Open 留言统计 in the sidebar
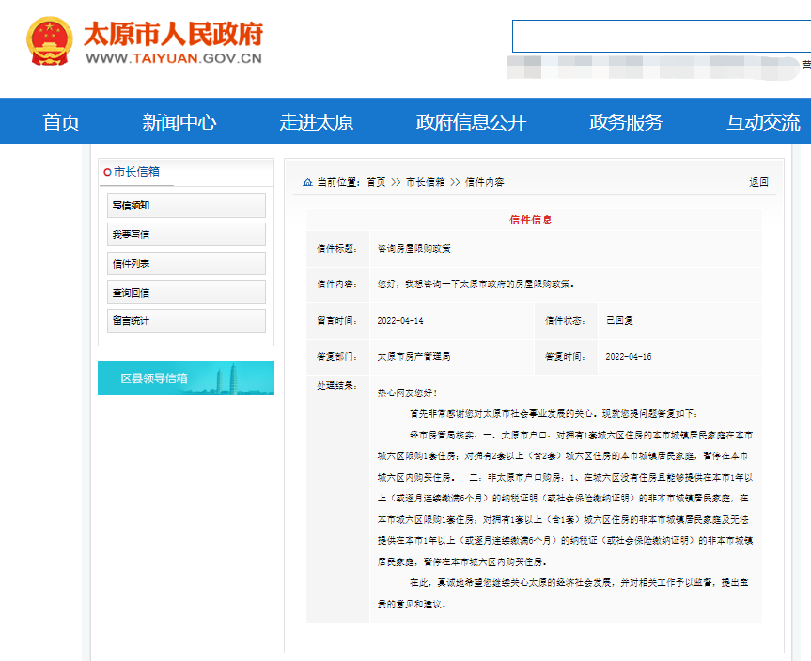Image resolution: width=811 pixels, height=661 pixels. pyautogui.click(x=186, y=321)
